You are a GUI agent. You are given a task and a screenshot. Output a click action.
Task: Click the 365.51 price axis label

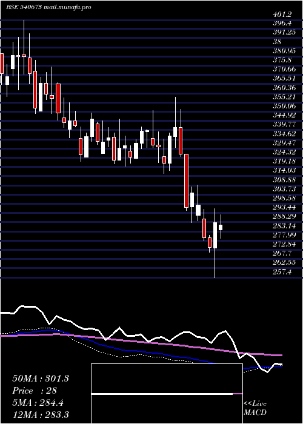[x=284, y=78]
